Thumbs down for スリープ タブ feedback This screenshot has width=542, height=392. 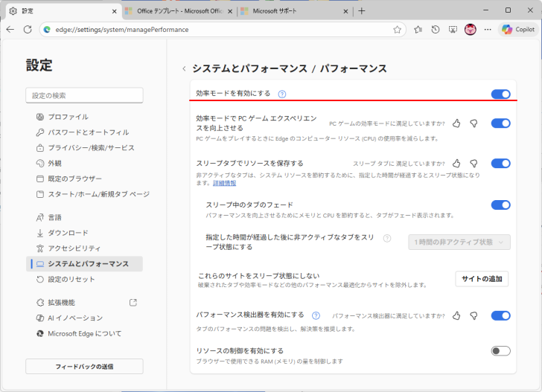(474, 164)
